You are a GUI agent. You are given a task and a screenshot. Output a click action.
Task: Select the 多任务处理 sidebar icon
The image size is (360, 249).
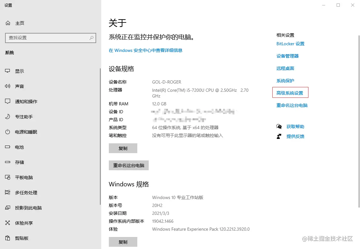tap(7, 192)
